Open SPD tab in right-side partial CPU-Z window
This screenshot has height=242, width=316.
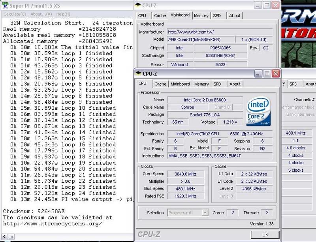(x=293, y=84)
